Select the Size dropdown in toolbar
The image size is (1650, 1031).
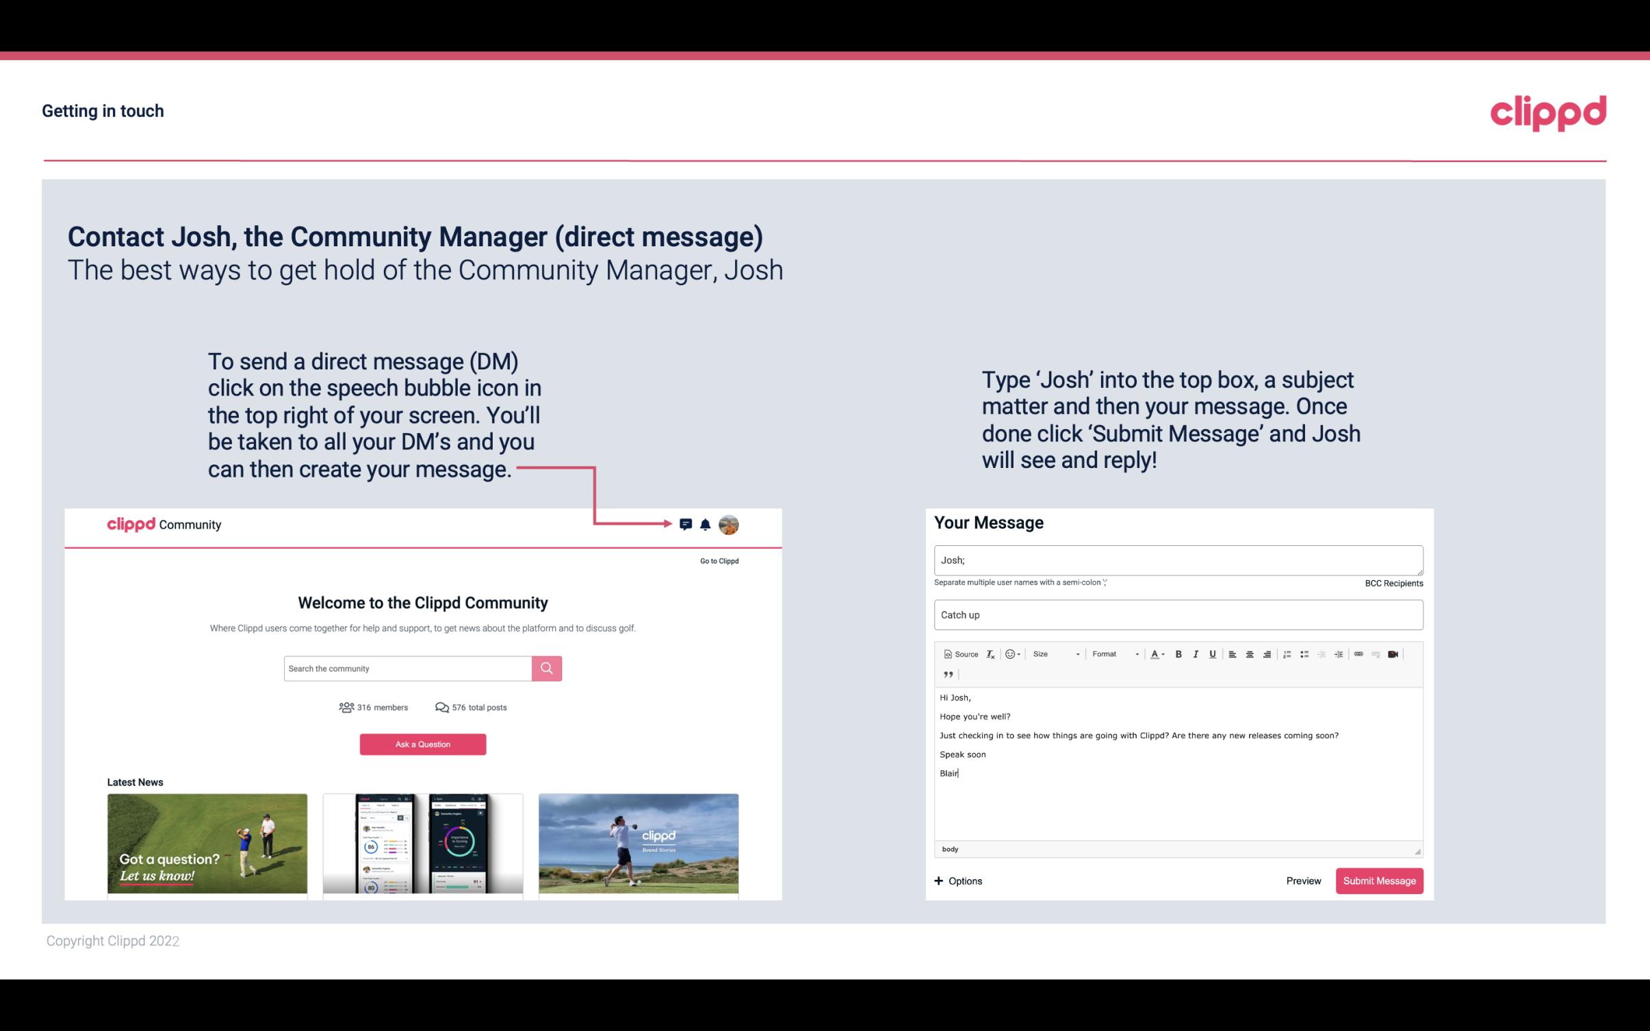1054,653
